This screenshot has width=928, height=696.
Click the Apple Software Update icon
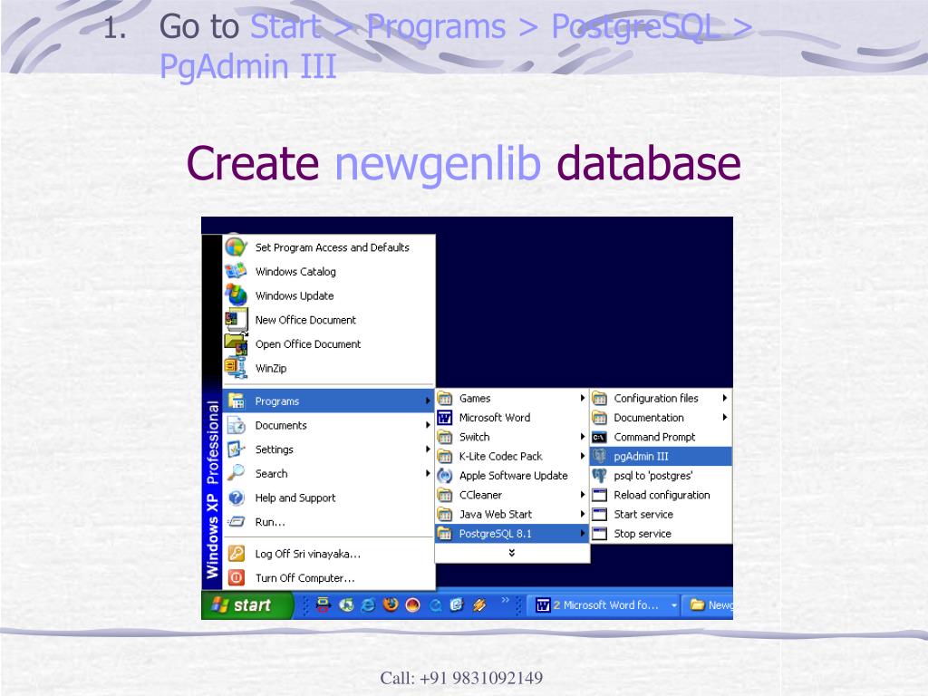point(444,476)
